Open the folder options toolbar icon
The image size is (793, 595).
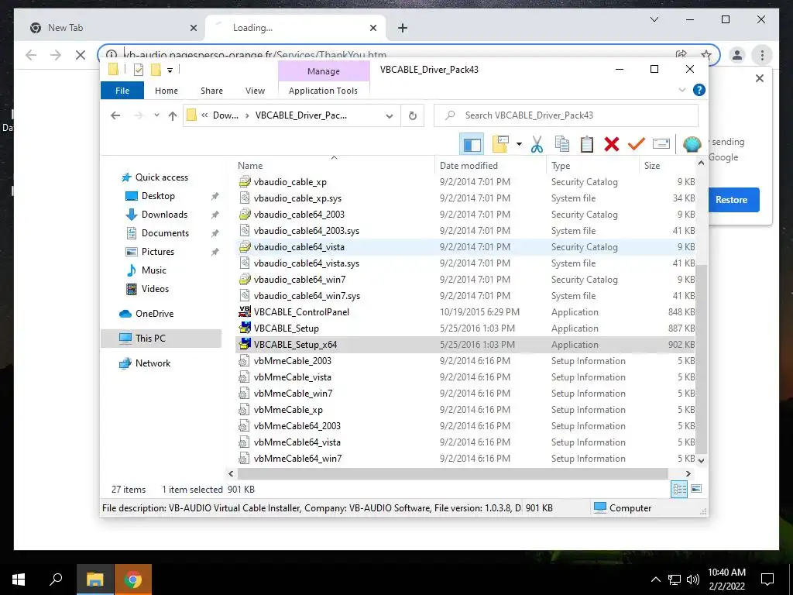pyautogui.click(x=500, y=145)
